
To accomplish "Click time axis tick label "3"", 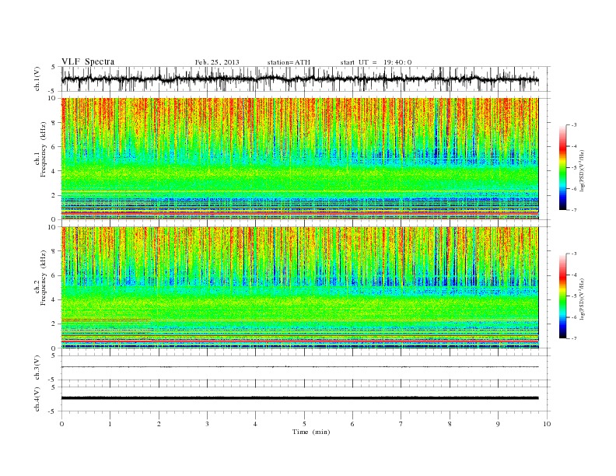I will click(x=207, y=424).
